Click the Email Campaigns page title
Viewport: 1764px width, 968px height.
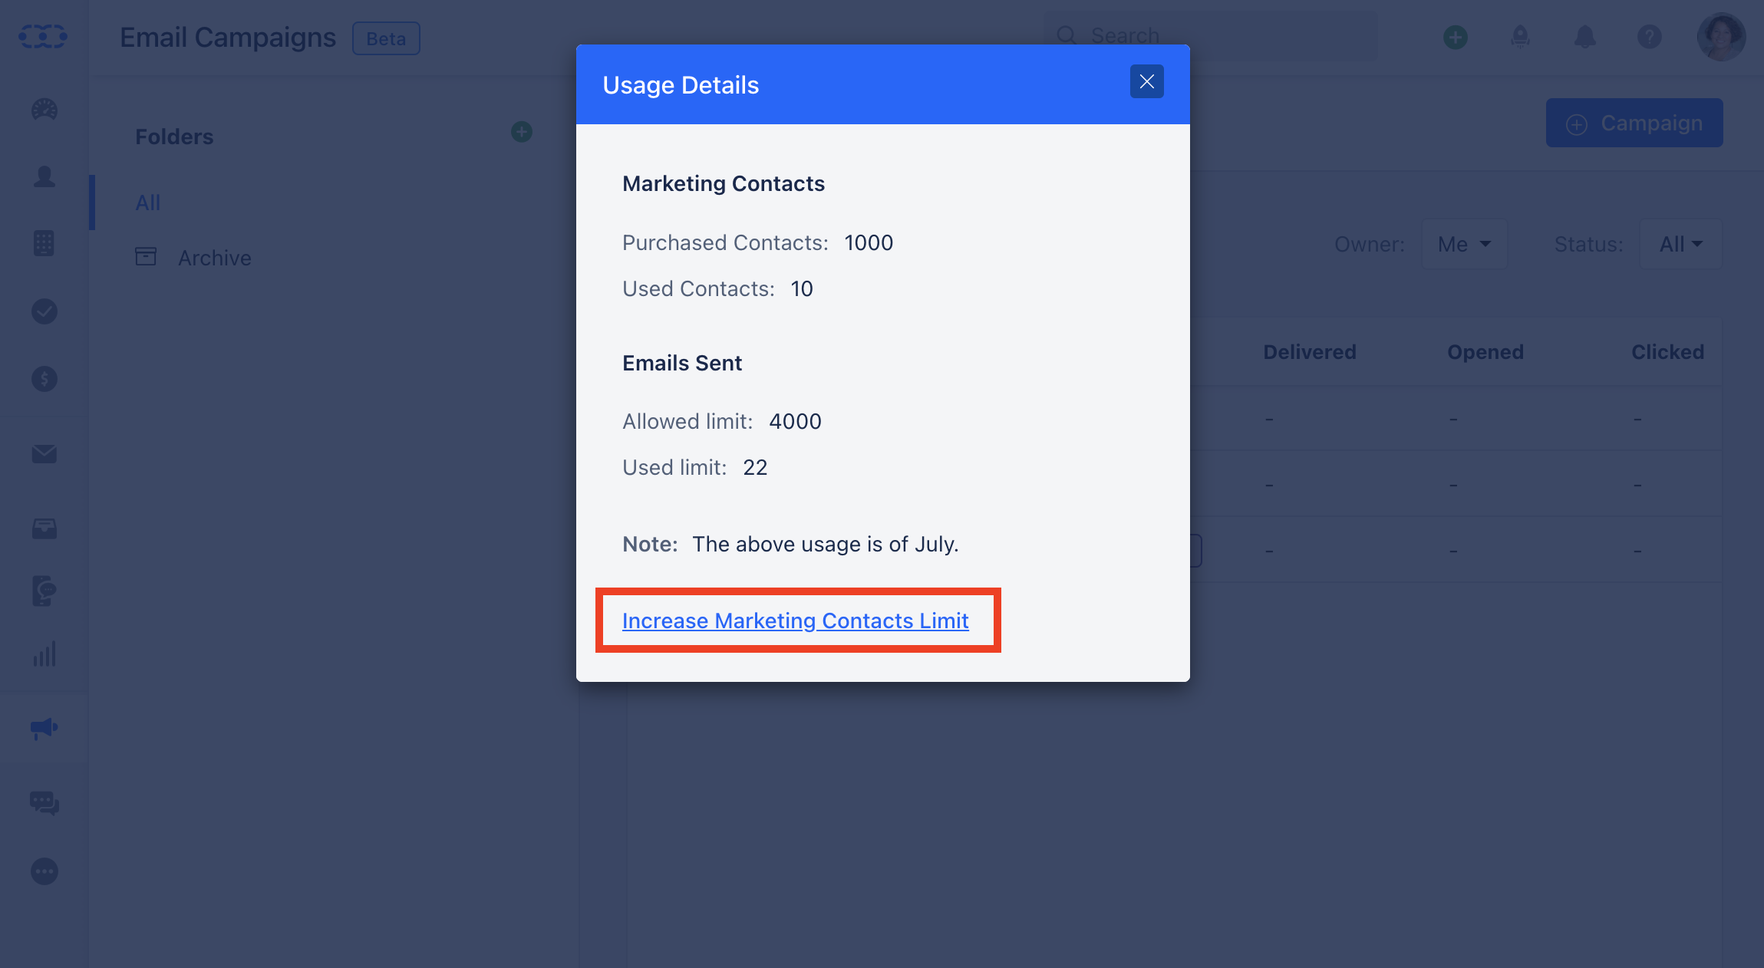click(228, 37)
